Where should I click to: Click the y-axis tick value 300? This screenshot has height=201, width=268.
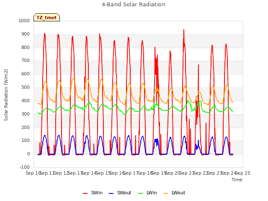(x=26, y=114)
